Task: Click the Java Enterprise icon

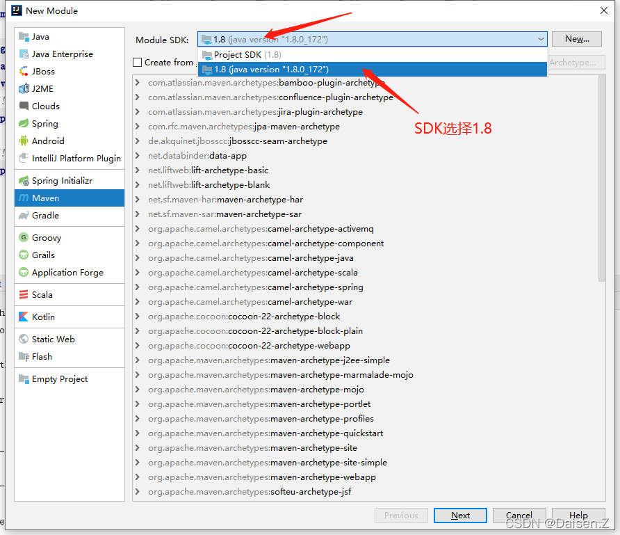Action: (x=24, y=54)
